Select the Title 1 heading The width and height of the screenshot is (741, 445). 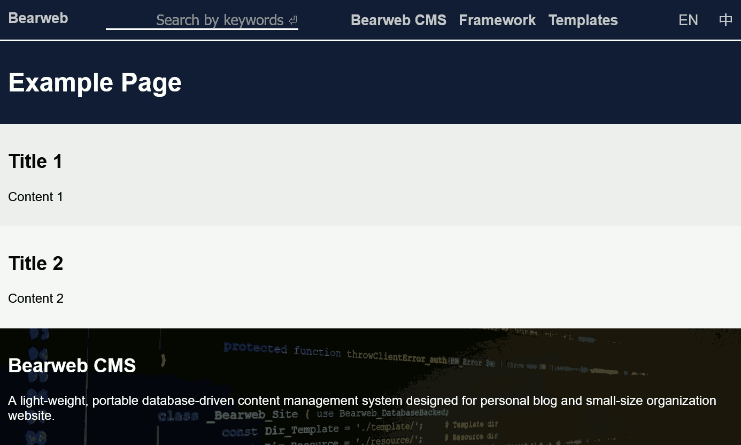coord(36,162)
